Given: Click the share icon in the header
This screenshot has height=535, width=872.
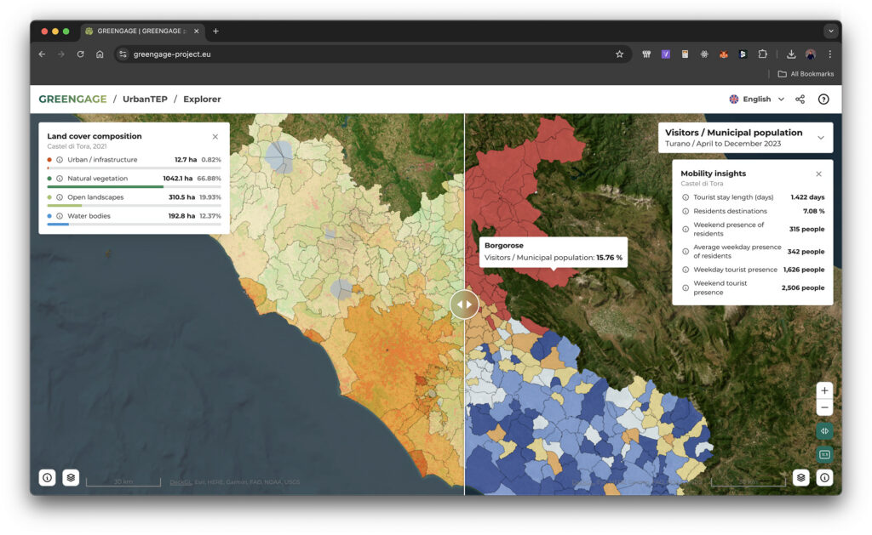Looking at the screenshot, I should pyautogui.click(x=799, y=99).
